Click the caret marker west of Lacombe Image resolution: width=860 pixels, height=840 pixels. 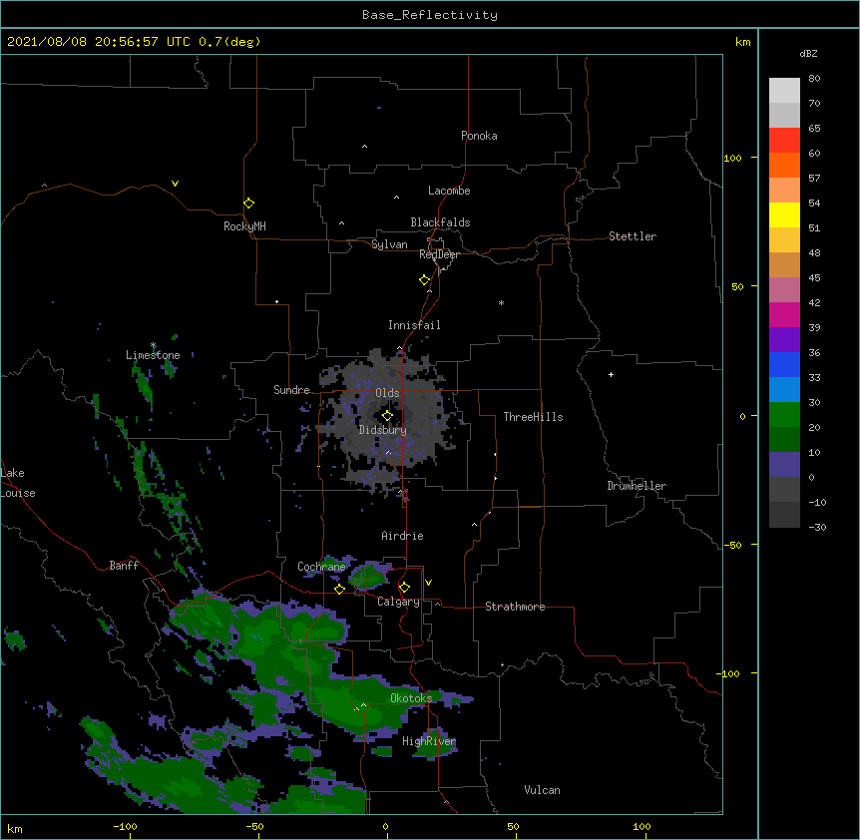(396, 198)
